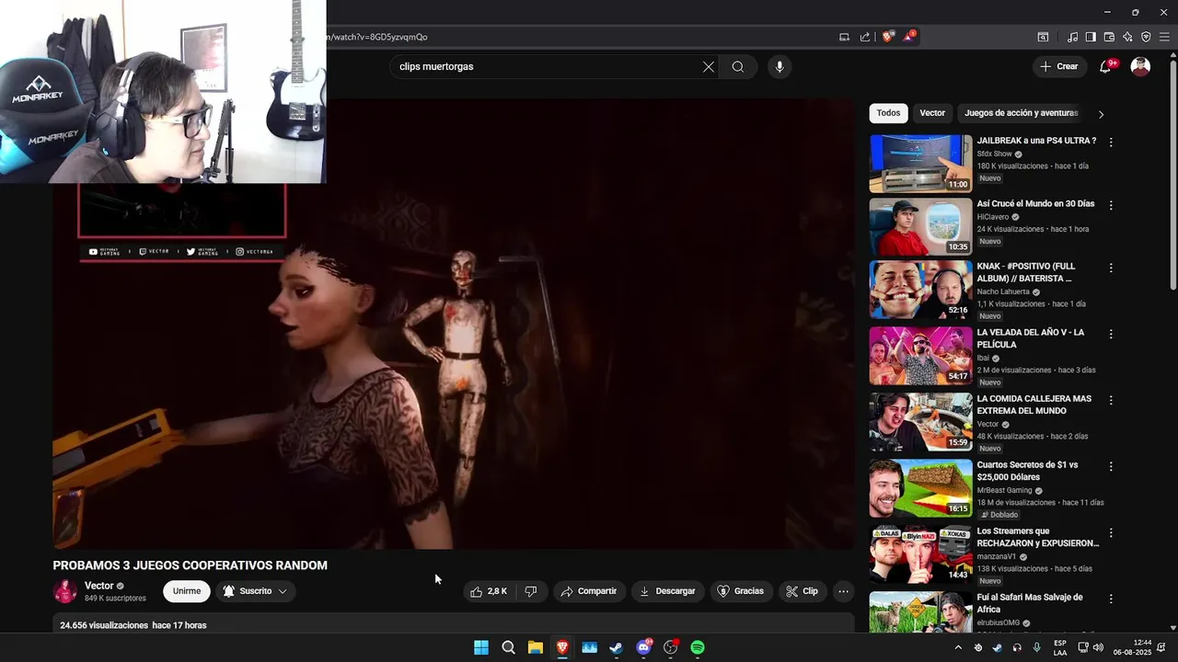Open LA COMIDA CALLEJERA MAS EXTREMA video title

coord(1034,405)
